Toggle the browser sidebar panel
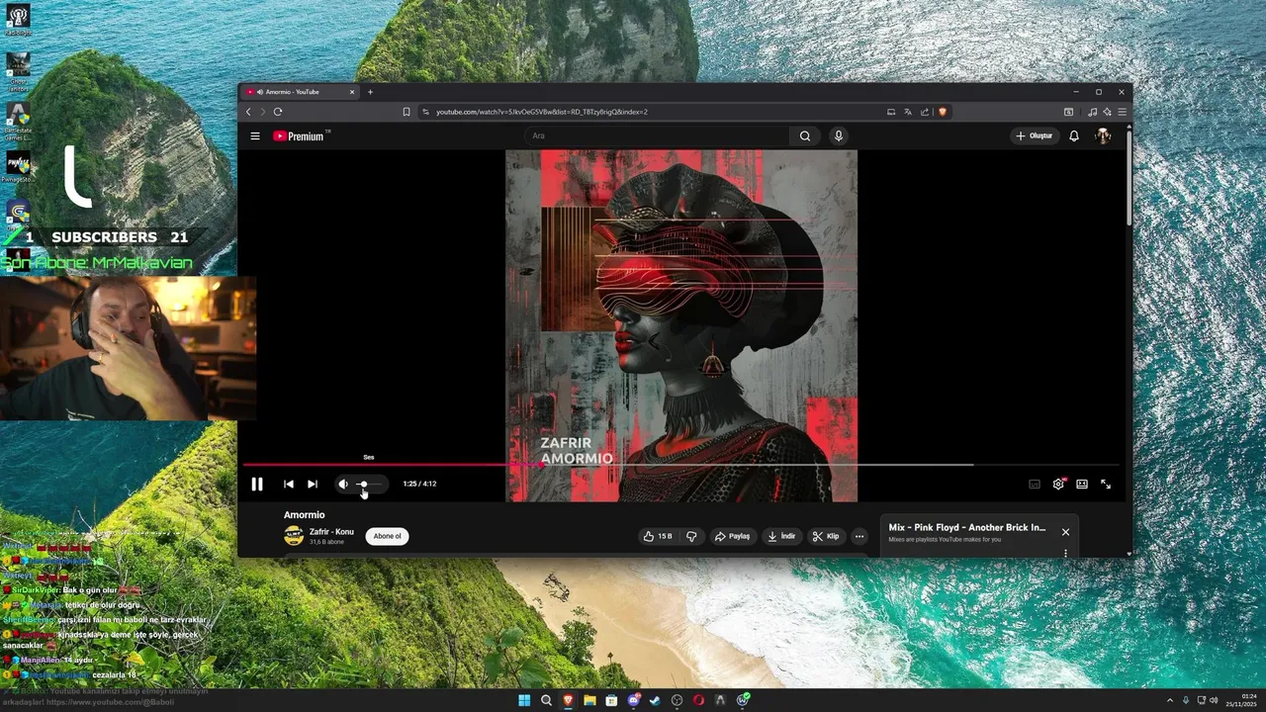 click(x=1069, y=112)
